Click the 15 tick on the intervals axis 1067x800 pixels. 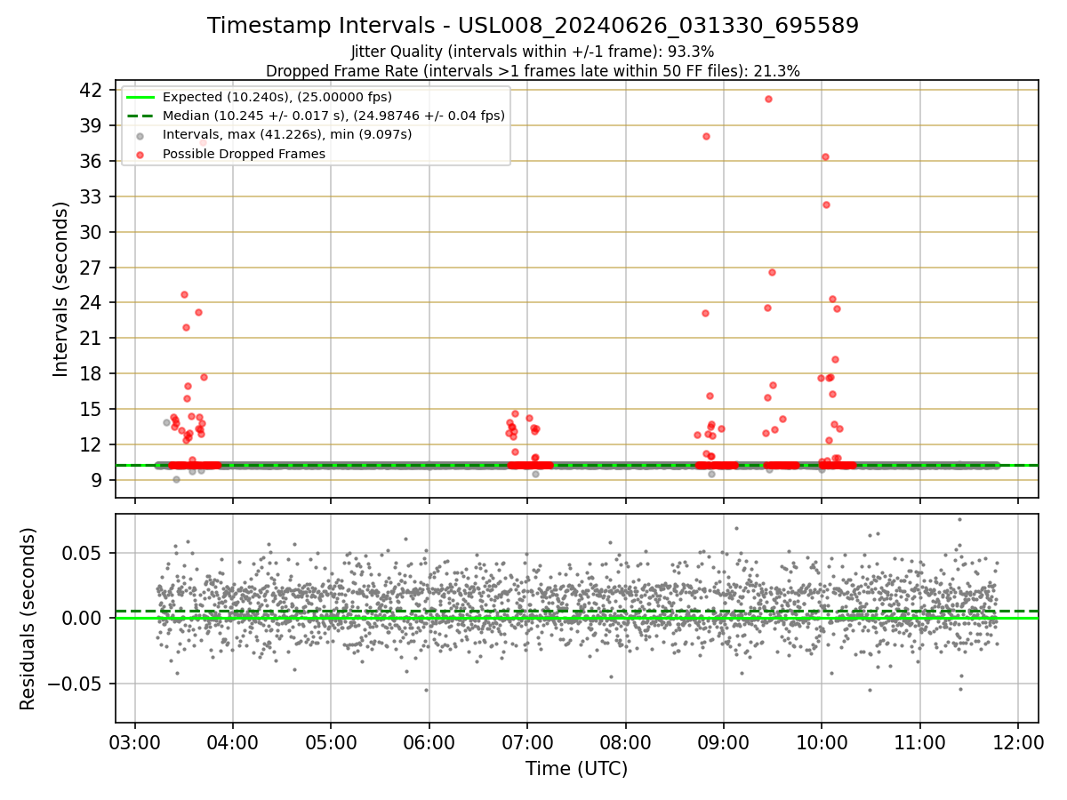(x=91, y=409)
